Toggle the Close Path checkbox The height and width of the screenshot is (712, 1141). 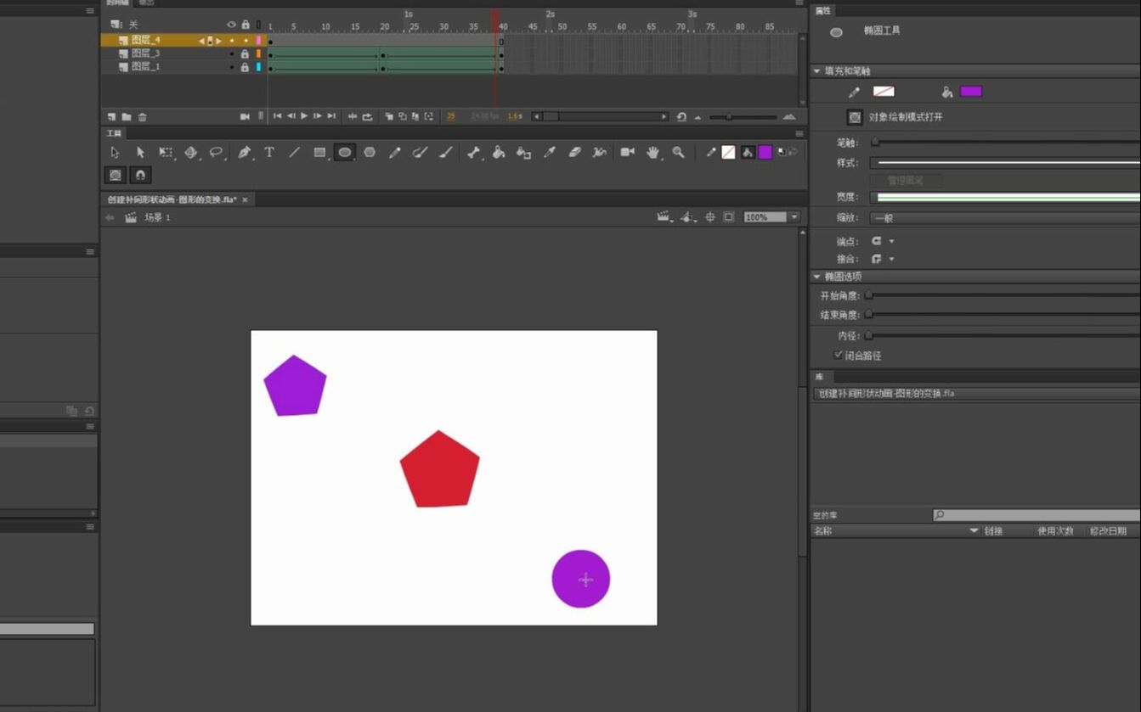click(x=838, y=355)
